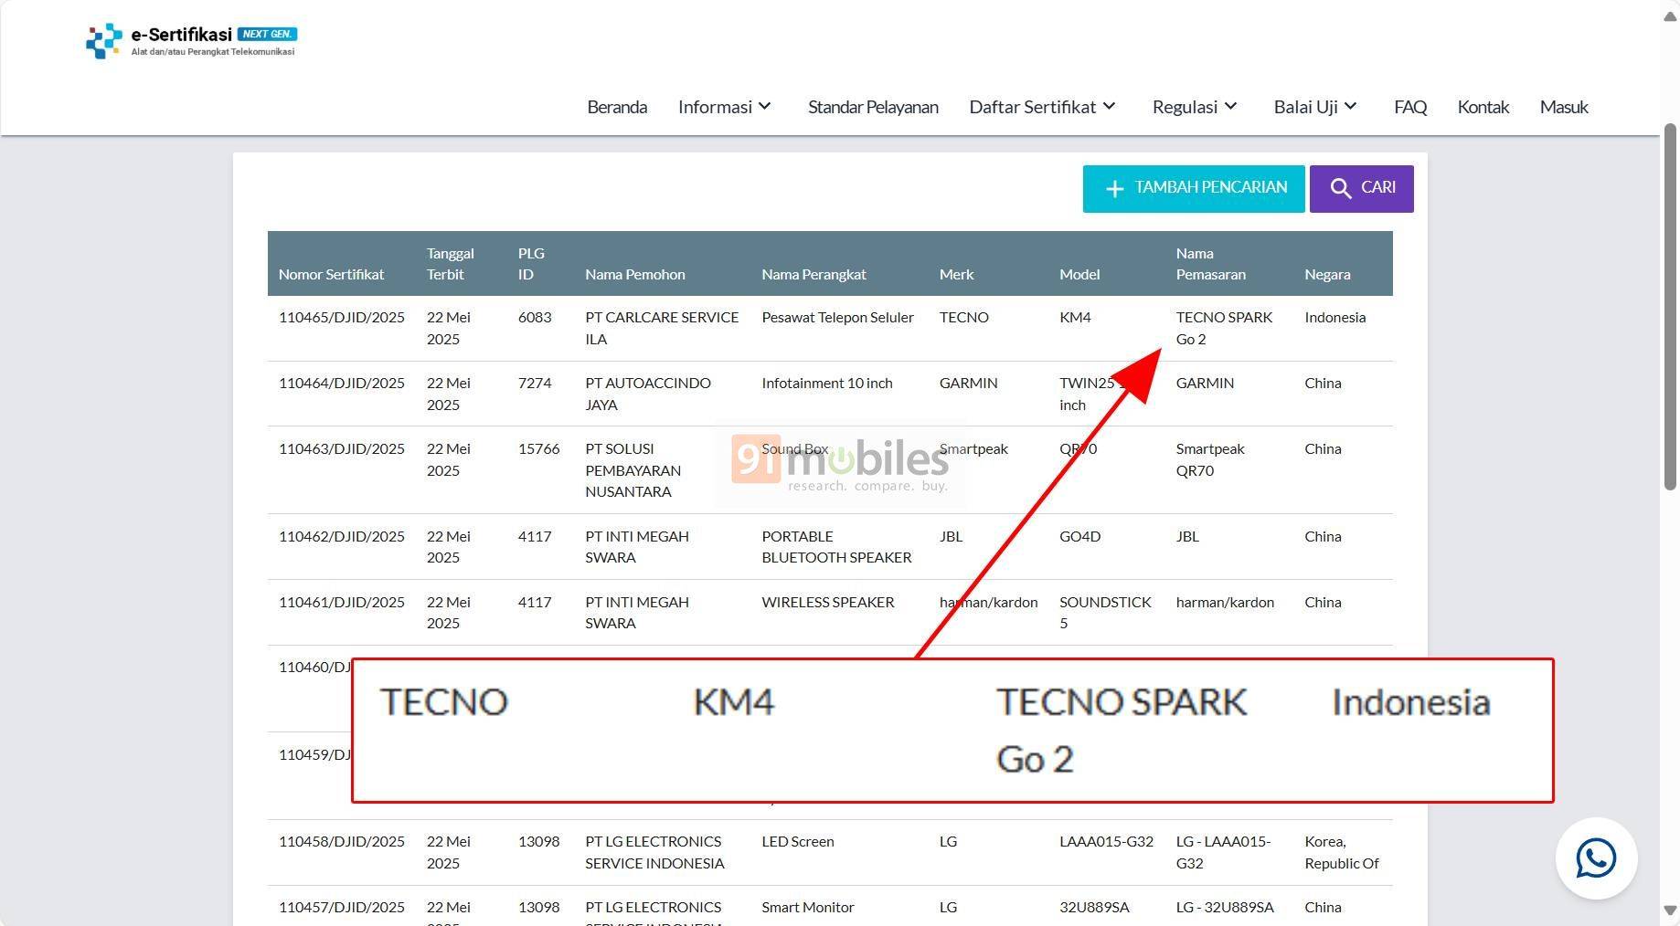
Task: Go to Beranda page
Action: tap(617, 107)
